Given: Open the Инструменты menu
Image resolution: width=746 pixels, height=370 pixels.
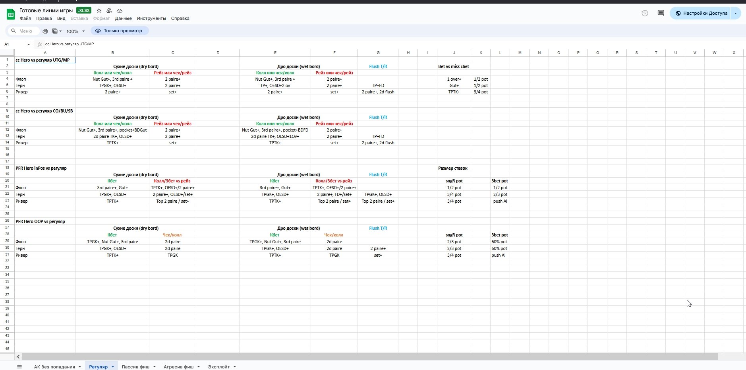Looking at the screenshot, I should click(151, 18).
